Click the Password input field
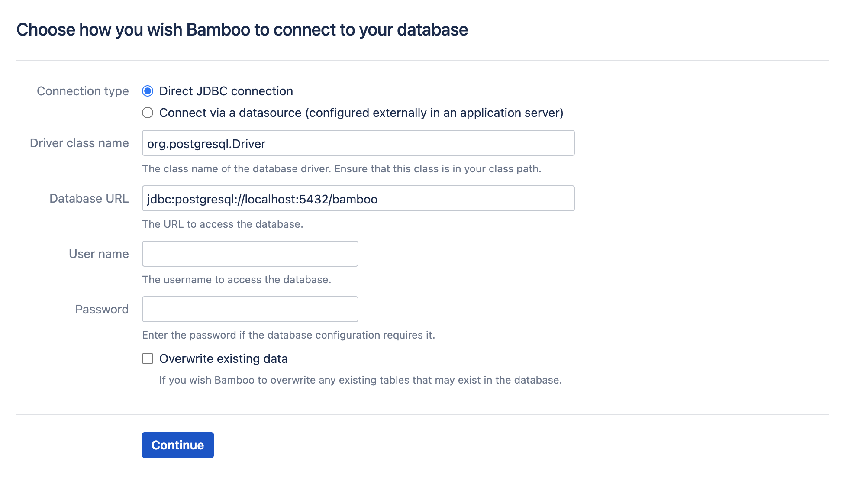Screen dimensions: 845x478 (250, 309)
